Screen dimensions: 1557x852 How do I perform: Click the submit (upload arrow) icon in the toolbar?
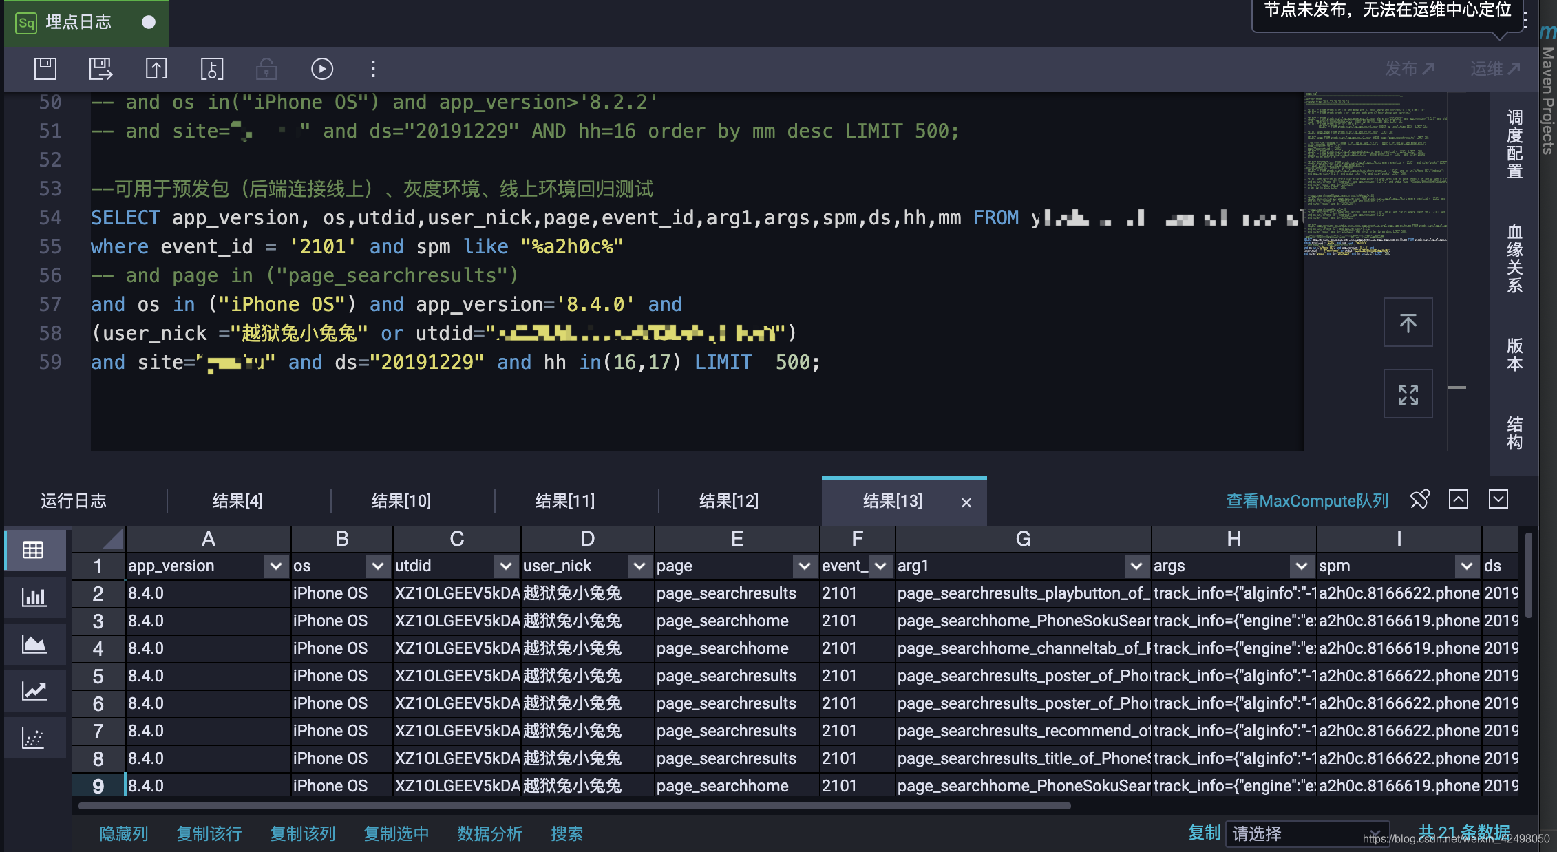coord(156,69)
